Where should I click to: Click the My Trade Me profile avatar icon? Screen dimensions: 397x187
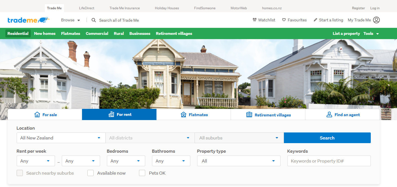point(376,20)
